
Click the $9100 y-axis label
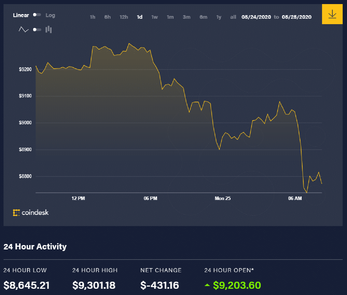click(25, 96)
